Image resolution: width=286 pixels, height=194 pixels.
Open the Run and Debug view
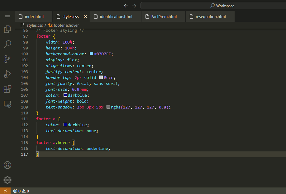[x=7, y=74]
